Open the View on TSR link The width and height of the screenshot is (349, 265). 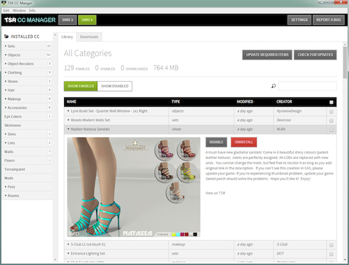tap(215, 193)
